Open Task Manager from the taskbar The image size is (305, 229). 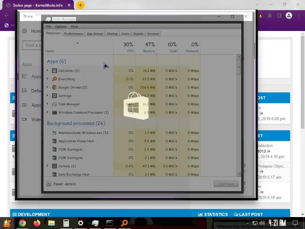point(95,223)
